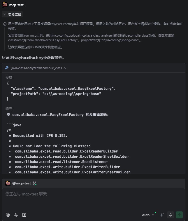Click the info icon beside thinking text

[x=5, y=24]
